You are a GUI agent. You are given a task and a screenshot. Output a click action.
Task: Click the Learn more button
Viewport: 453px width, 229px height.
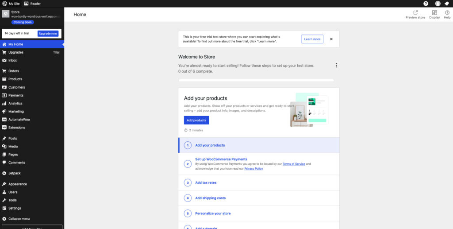click(x=312, y=39)
